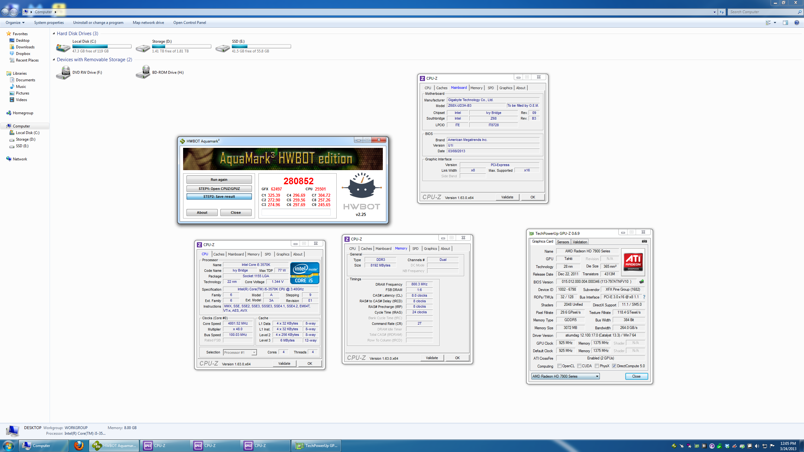804x452 pixels.
Task: Open Caches tab in CPU-Z CPU window
Action: point(219,254)
